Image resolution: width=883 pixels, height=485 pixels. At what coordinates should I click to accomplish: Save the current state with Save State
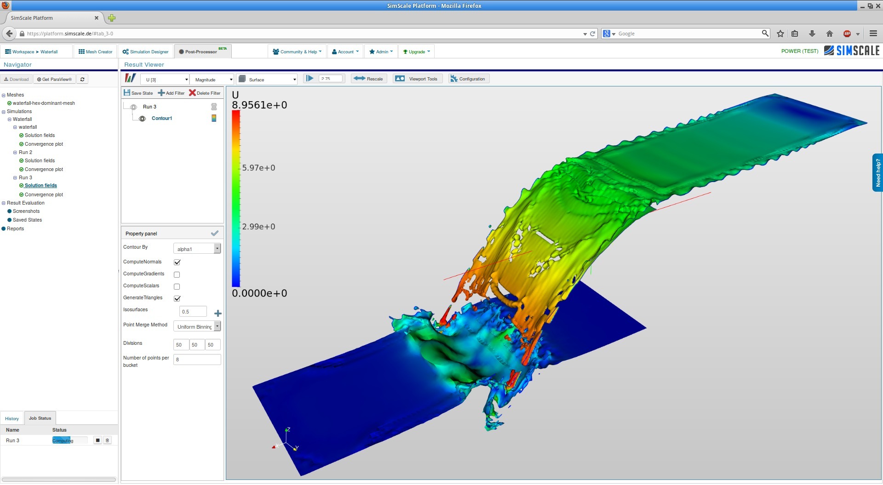(x=138, y=93)
